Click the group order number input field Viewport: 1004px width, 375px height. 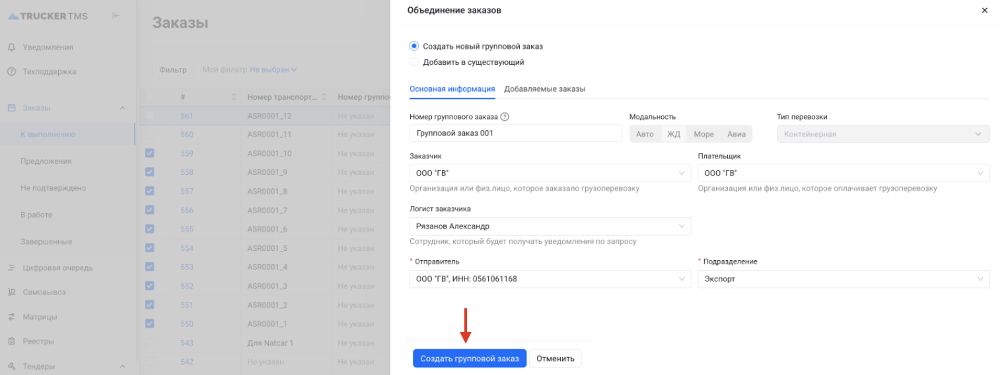point(516,133)
